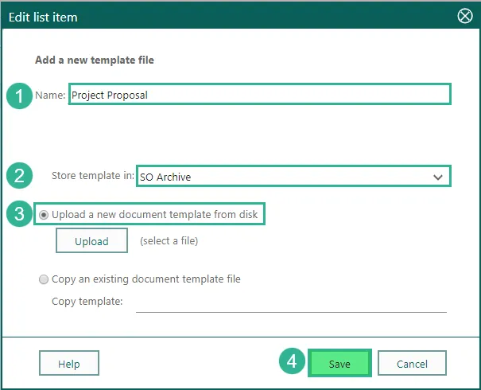Click the numbered step 2 badge
This screenshot has height=390, width=481.
click(19, 176)
